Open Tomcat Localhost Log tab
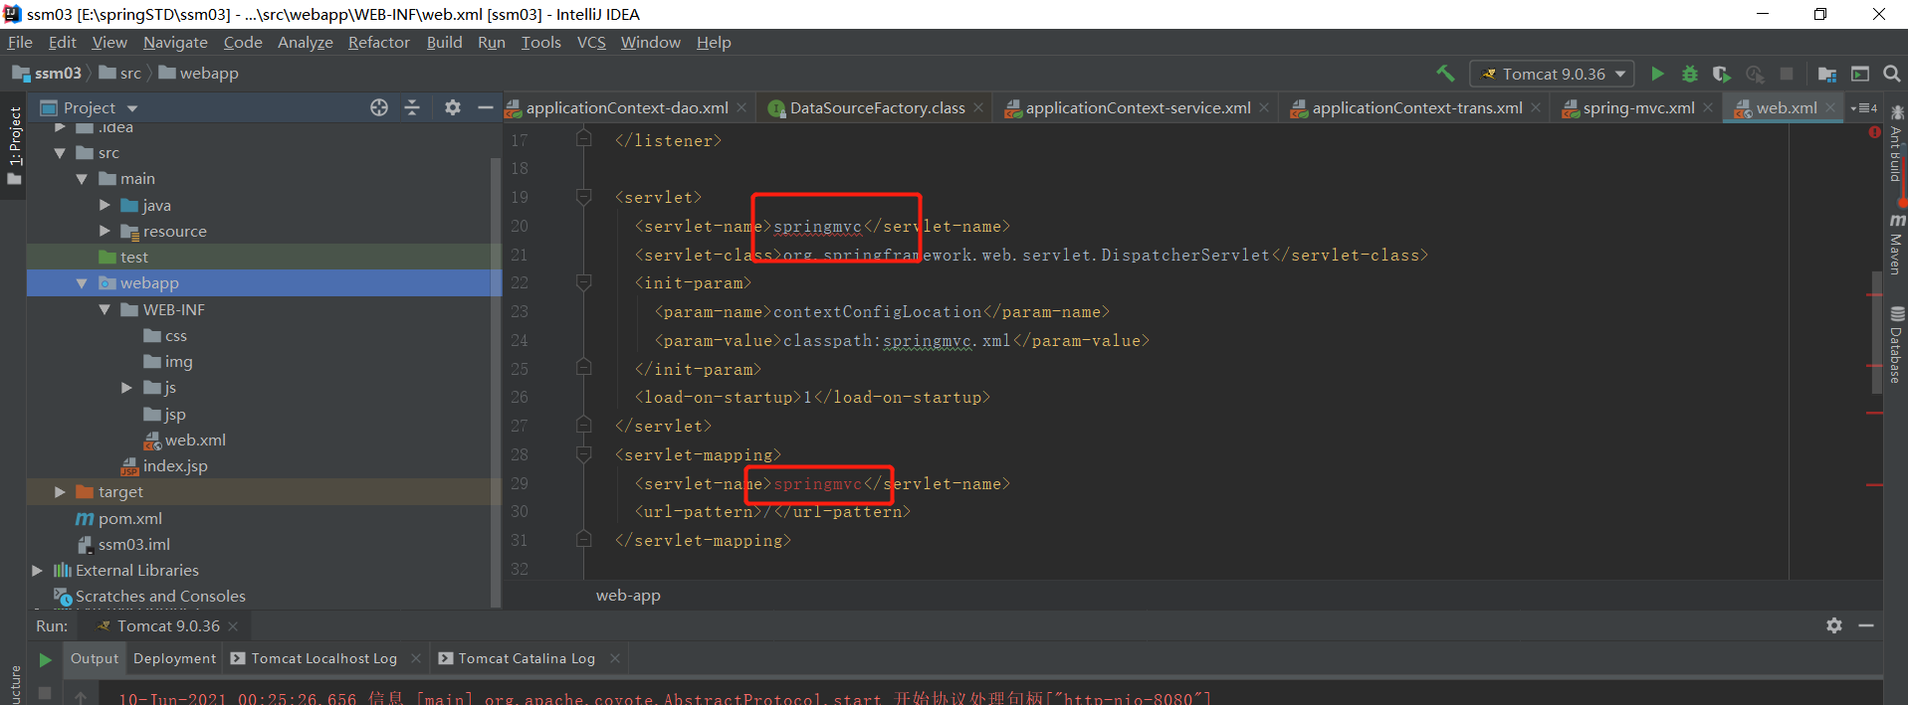The width and height of the screenshot is (1908, 705). [323, 658]
